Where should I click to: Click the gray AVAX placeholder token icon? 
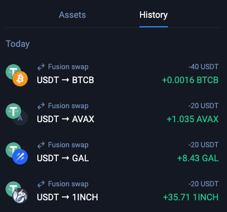point(20,118)
